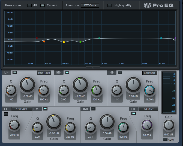Click the HF Freq knob
This screenshot has width=183, height=146.
tap(149, 90)
